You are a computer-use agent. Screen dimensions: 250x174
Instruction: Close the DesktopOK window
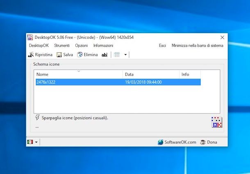tap(222, 38)
